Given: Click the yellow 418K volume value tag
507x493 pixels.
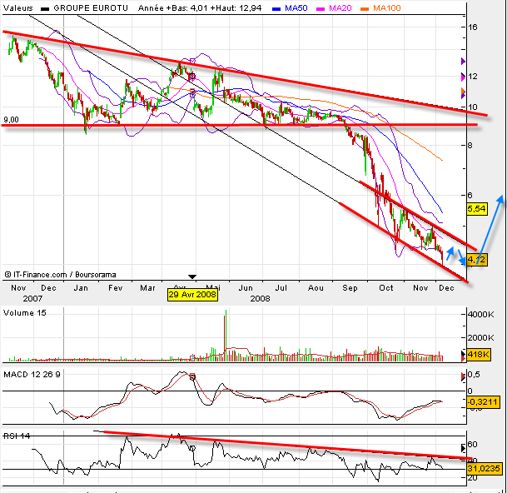Looking at the screenshot, I should pos(476,356).
